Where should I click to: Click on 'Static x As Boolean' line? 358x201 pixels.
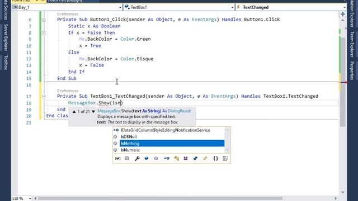coord(95,26)
